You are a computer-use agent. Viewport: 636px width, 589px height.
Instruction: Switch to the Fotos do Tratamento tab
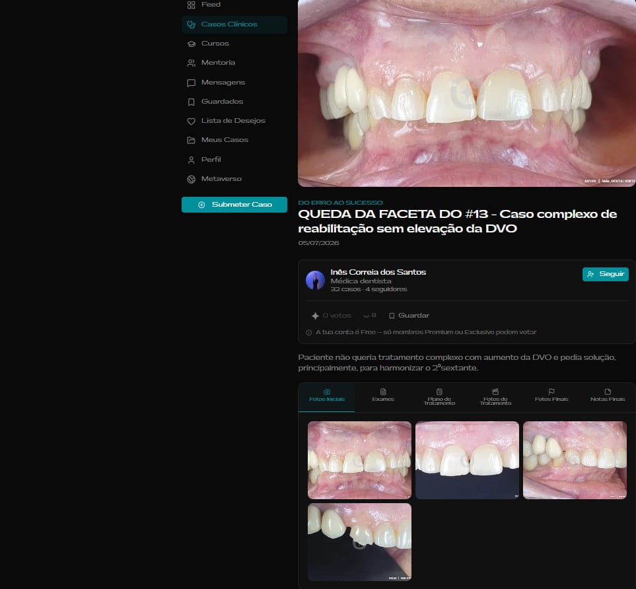point(495,397)
